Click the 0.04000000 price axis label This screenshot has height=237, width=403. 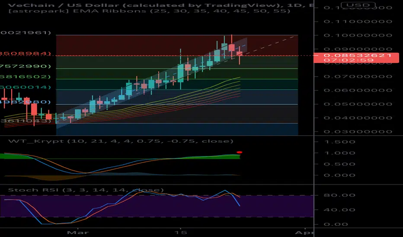(x=358, y=118)
